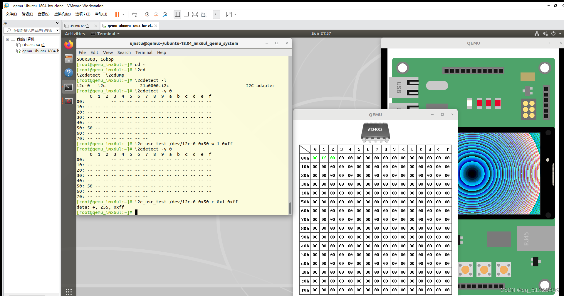Close the 库 library panel
This screenshot has width=564, height=296.
pyautogui.click(x=57, y=23)
